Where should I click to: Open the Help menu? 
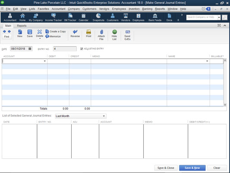click(183, 9)
